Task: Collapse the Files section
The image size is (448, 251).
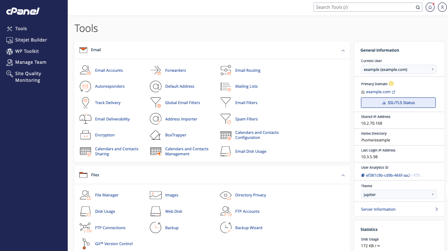Action: coord(343,175)
